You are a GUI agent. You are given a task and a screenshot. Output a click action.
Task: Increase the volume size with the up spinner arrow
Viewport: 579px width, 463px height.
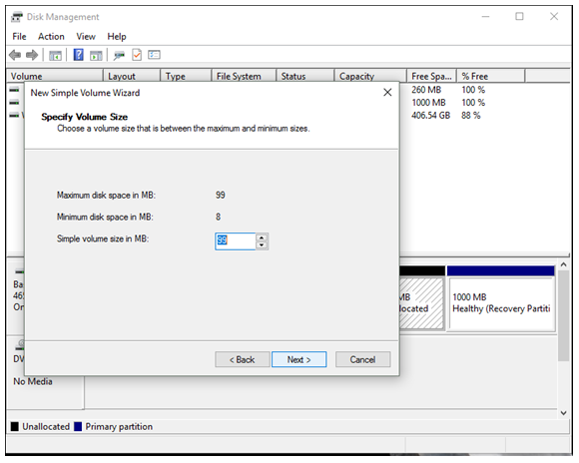[262, 237]
